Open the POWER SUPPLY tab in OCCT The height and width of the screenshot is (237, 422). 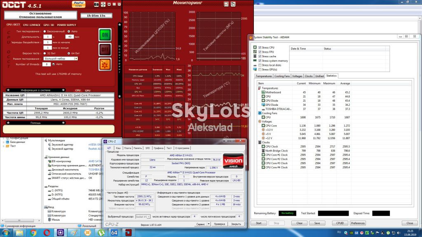click(x=66, y=25)
